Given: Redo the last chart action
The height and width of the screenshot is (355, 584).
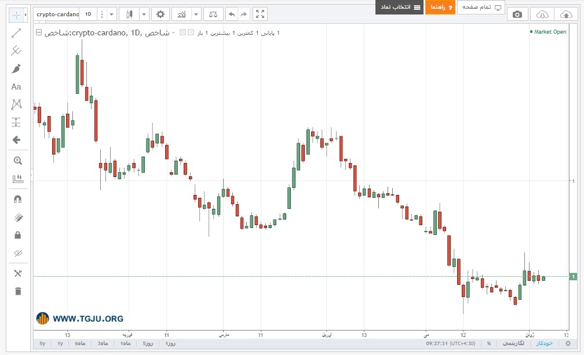Looking at the screenshot, I should 243,14.
